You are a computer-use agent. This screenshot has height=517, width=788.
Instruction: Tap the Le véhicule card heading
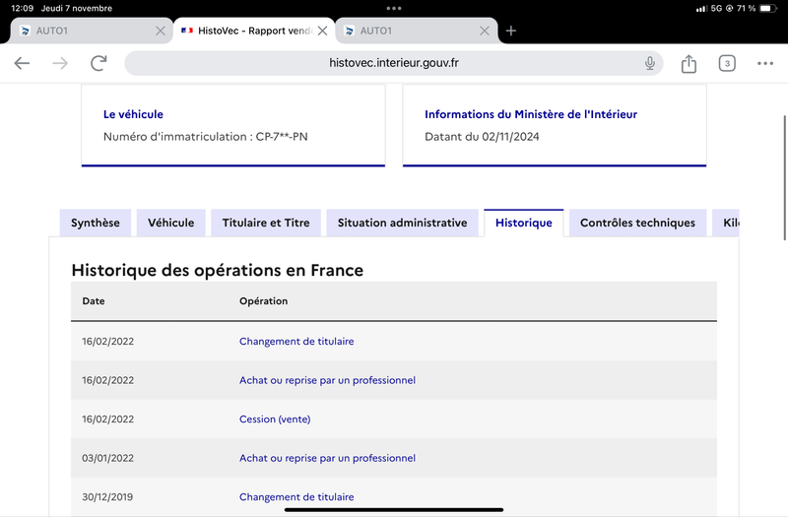click(x=133, y=114)
